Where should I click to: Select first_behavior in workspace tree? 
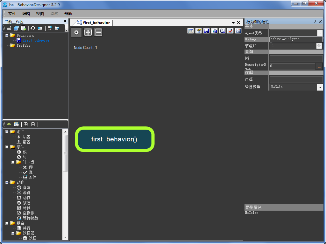36,40
